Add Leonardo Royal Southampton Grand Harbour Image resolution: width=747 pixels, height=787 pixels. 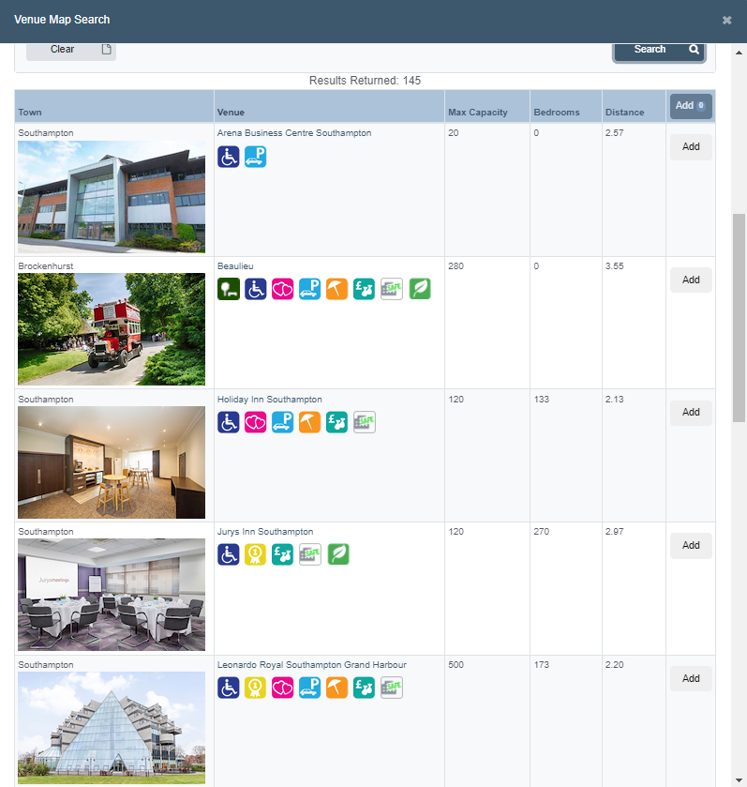pos(691,678)
